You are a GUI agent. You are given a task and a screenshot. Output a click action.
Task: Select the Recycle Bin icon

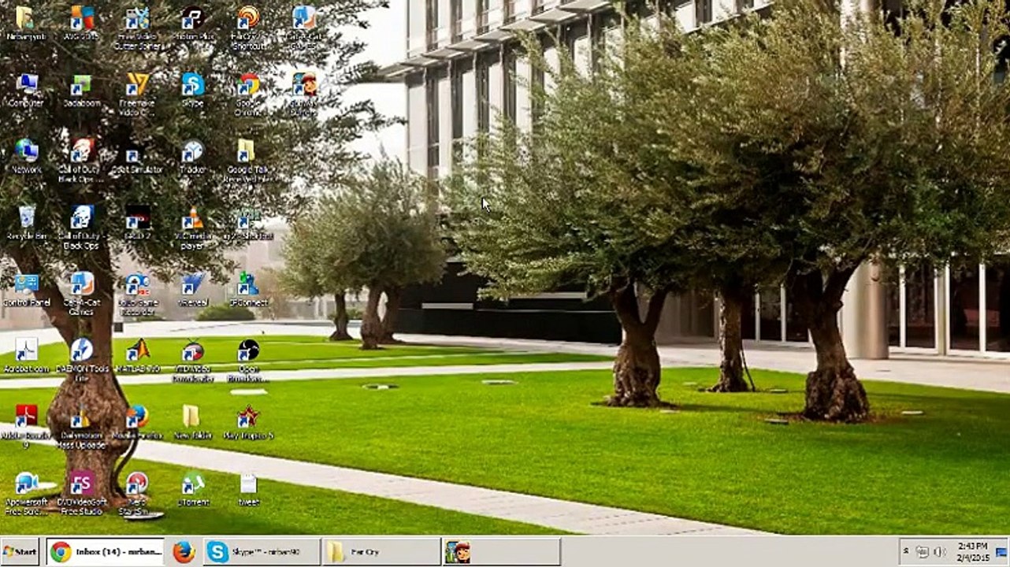click(x=26, y=223)
